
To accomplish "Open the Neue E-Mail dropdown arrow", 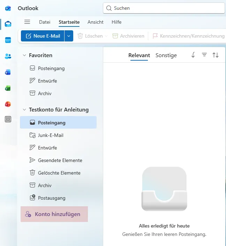I will pyautogui.click(x=69, y=36).
